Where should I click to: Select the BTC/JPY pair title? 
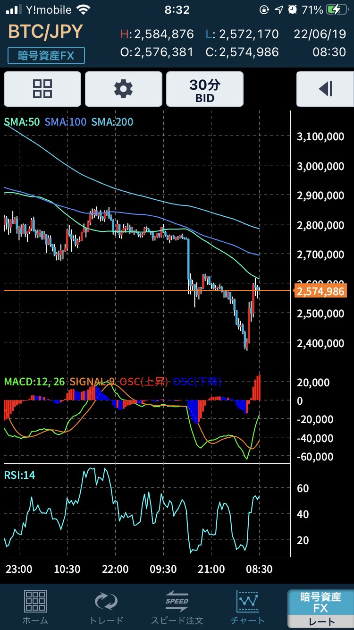(45, 32)
